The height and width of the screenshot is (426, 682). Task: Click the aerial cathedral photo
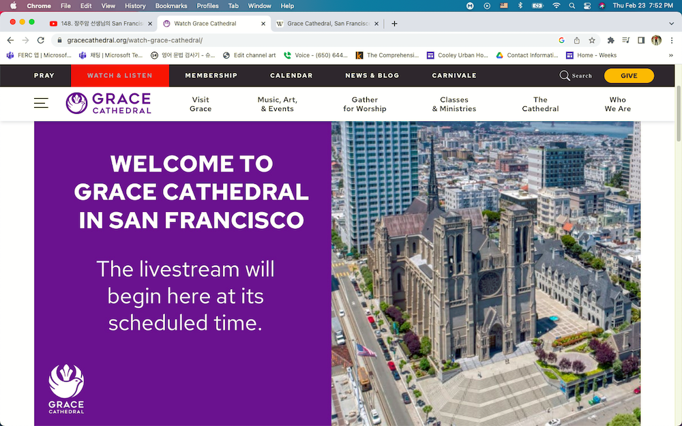[486, 274]
